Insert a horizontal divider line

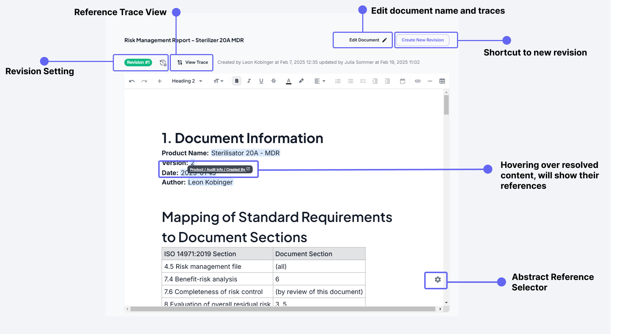pos(430,81)
